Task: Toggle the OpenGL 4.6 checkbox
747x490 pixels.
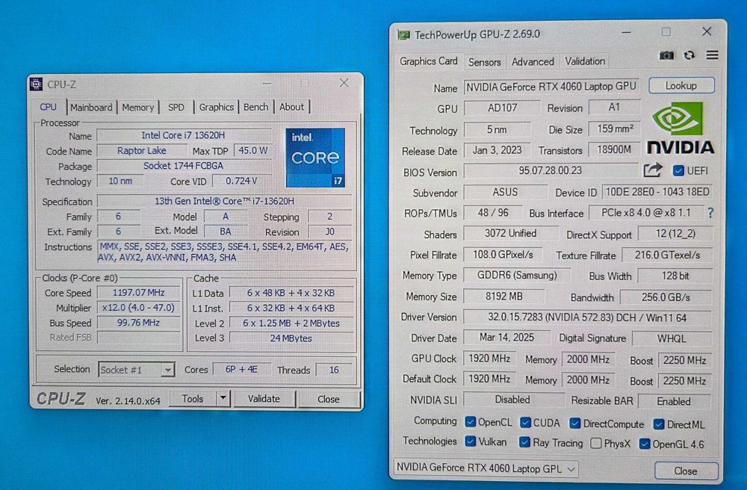Action: pyautogui.click(x=645, y=444)
